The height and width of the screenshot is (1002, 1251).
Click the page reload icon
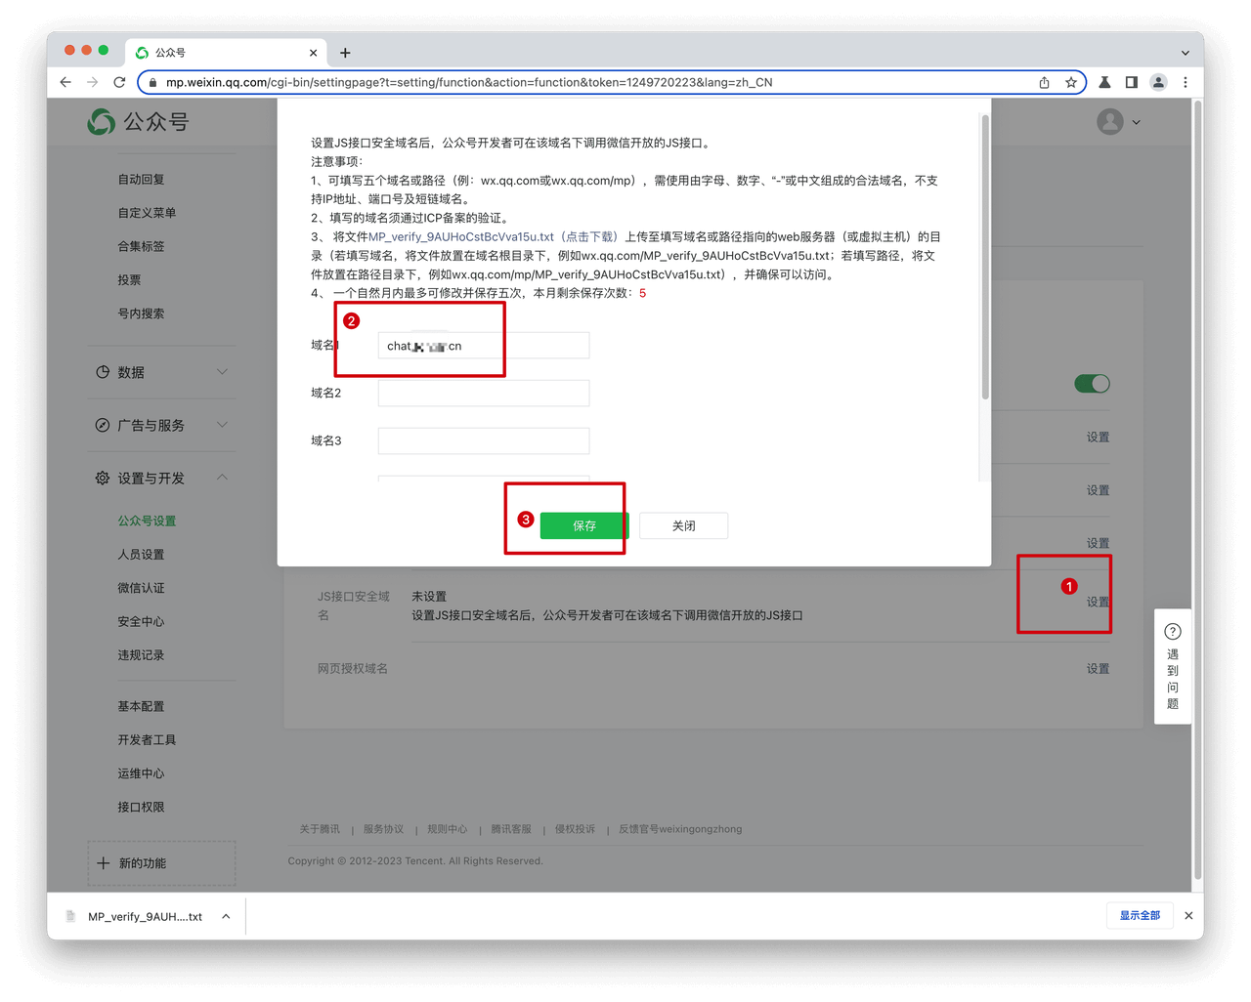pos(119,82)
